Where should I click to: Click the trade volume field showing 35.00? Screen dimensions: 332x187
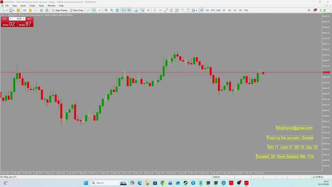coord(17,19)
